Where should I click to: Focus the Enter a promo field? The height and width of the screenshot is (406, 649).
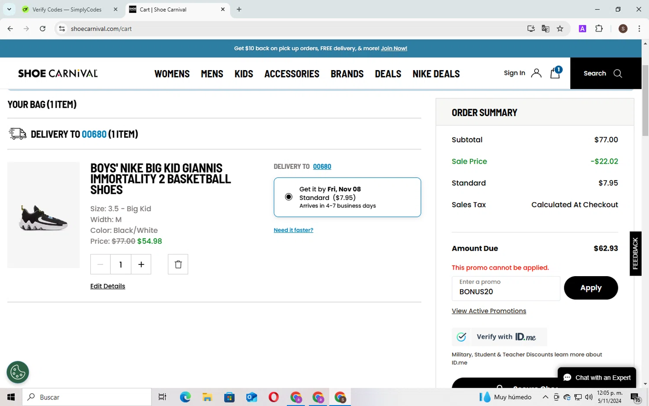pos(506,288)
